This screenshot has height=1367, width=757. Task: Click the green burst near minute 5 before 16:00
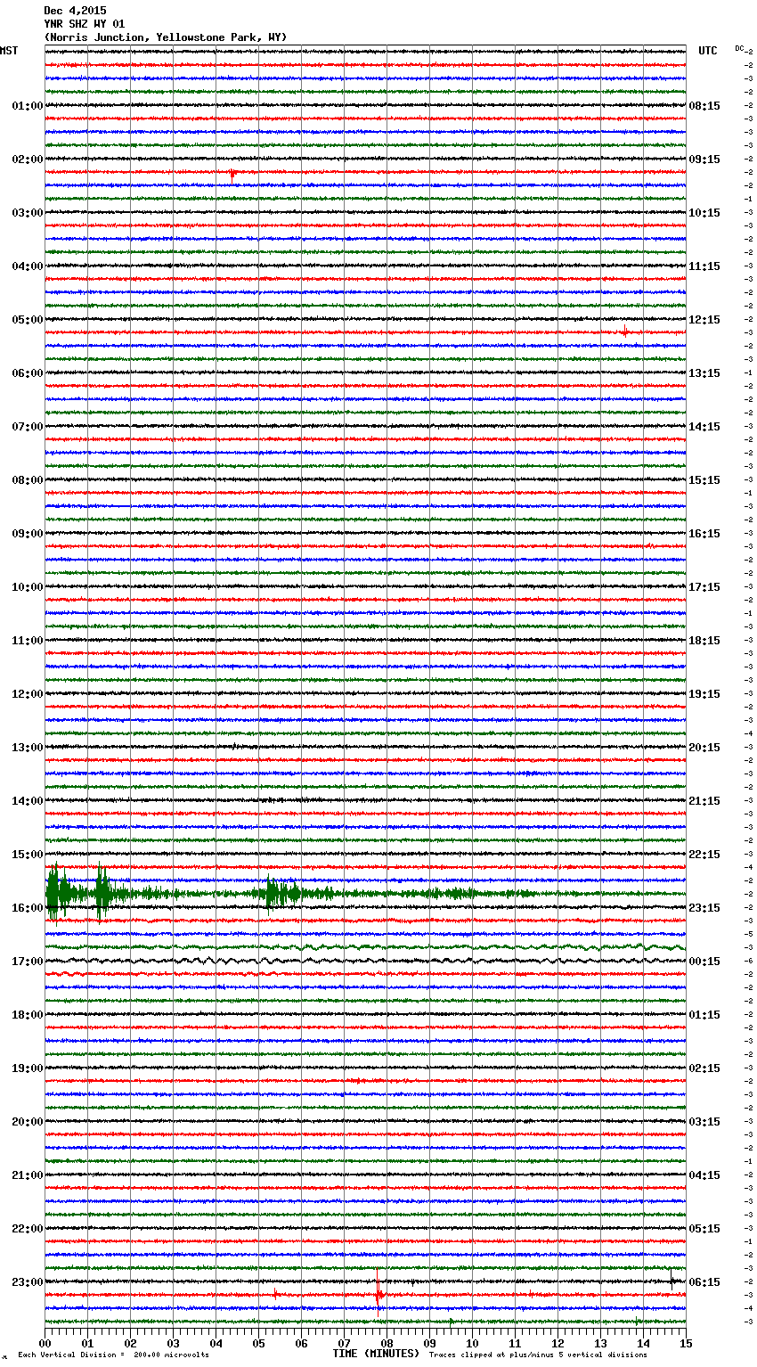283,894
